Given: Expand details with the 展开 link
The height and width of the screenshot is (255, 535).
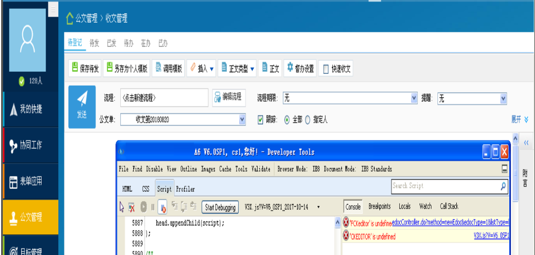Looking at the screenshot, I should [519, 120].
